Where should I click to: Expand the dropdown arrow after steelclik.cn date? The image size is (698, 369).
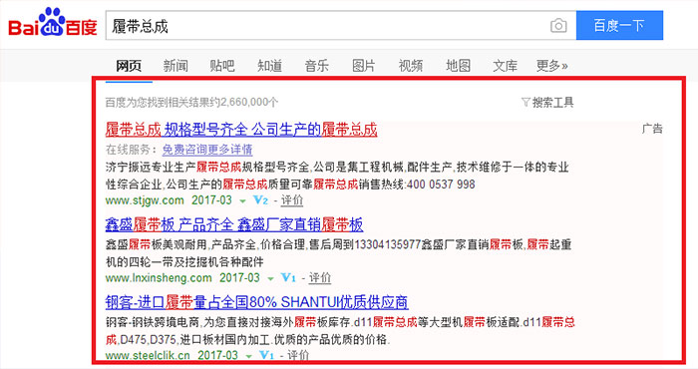click(248, 356)
